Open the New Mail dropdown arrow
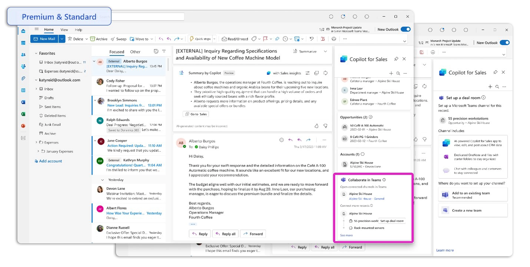The width and height of the screenshot is (530, 267). coord(62,39)
